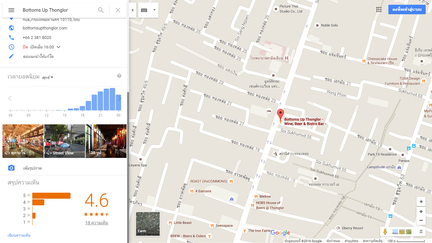Expand opening hours chevron
The height and width of the screenshot is (243, 432).
(59, 47)
